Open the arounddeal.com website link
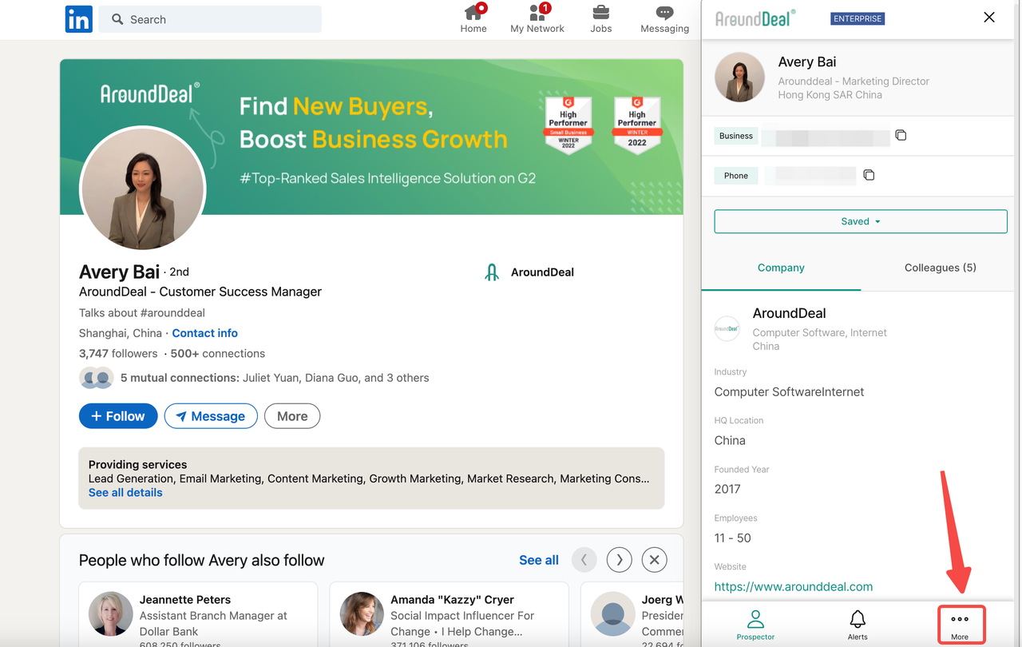 794,586
